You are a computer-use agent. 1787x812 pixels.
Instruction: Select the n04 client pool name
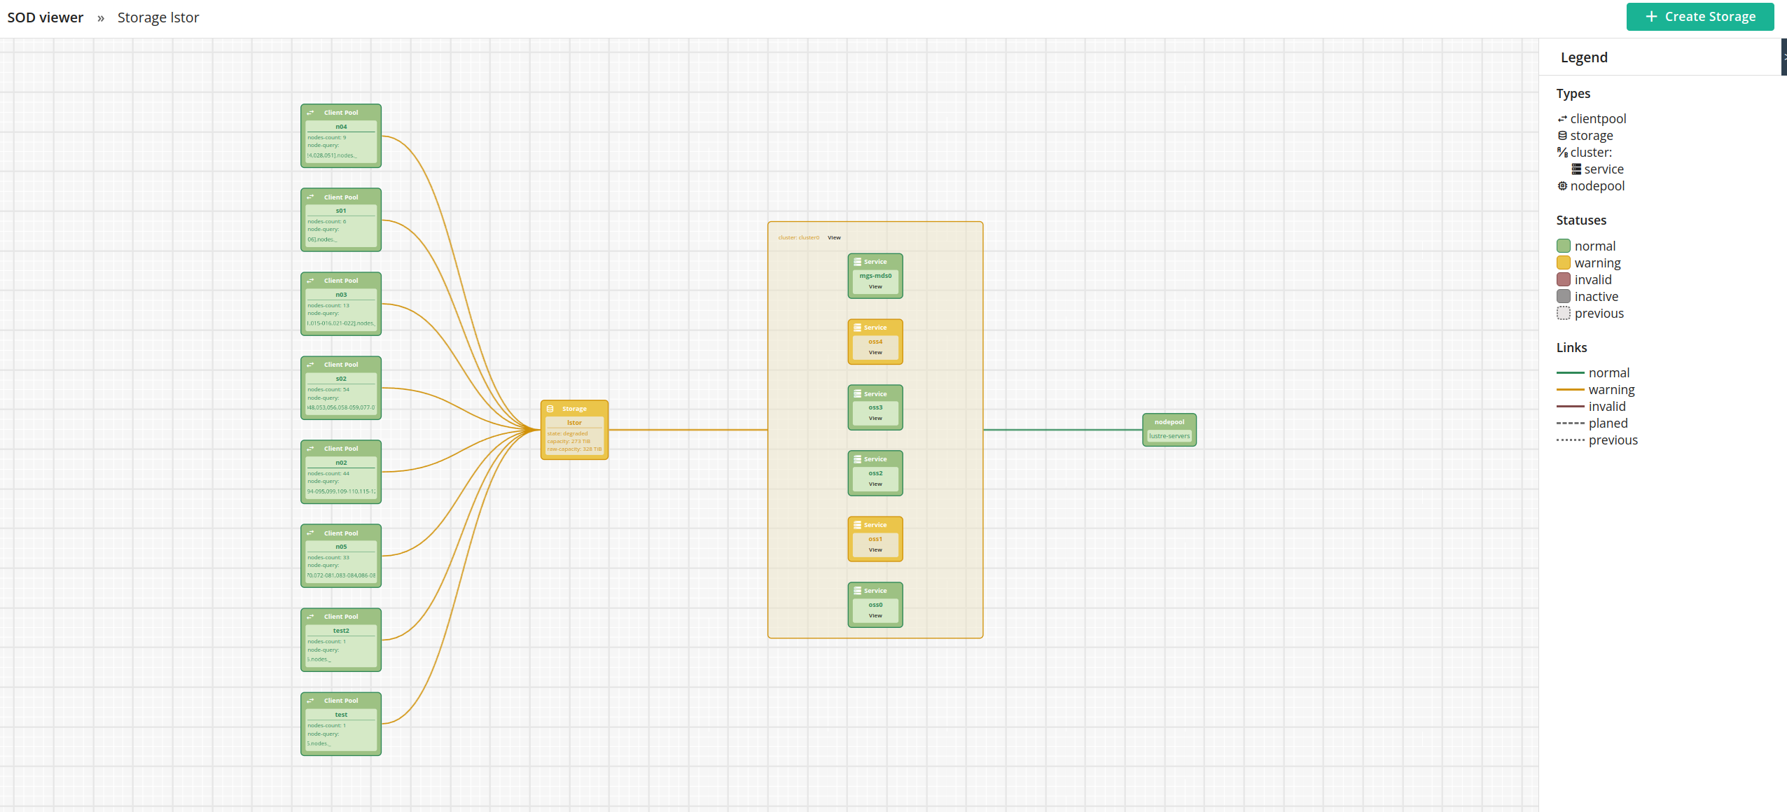coord(341,127)
